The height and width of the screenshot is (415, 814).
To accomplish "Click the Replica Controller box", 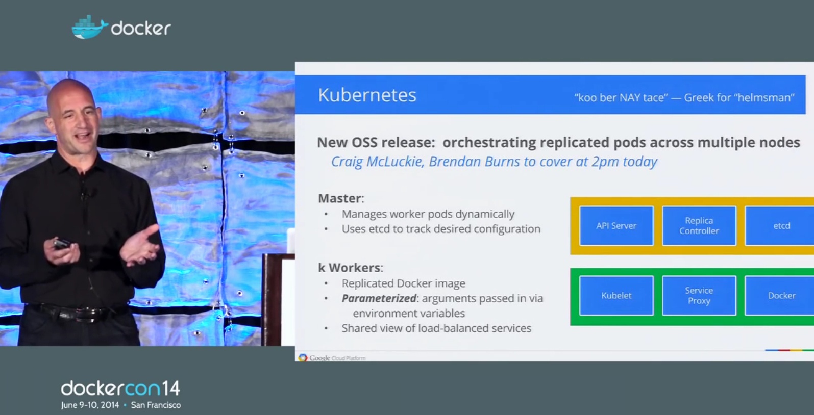I will (x=699, y=226).
